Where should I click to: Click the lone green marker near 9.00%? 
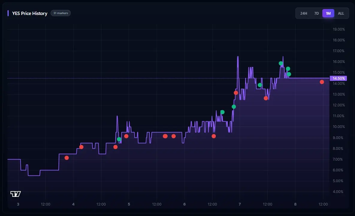pos(119,139)
